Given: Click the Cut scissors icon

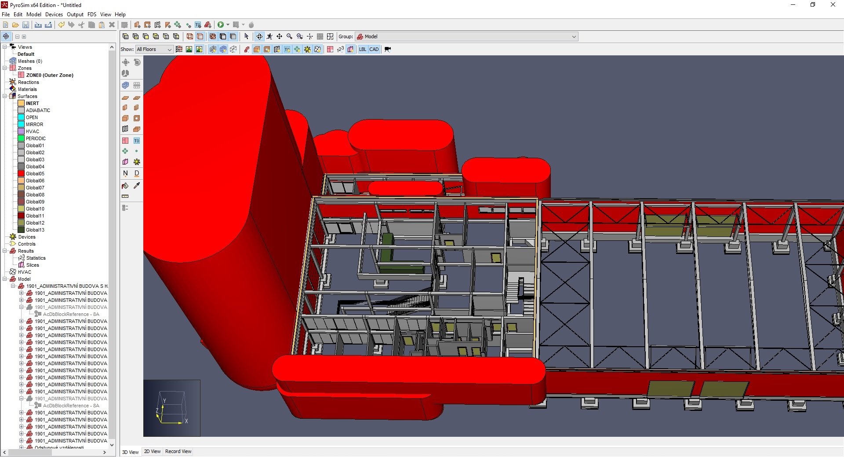Looking at the screenshot, I should pos(81,25).
